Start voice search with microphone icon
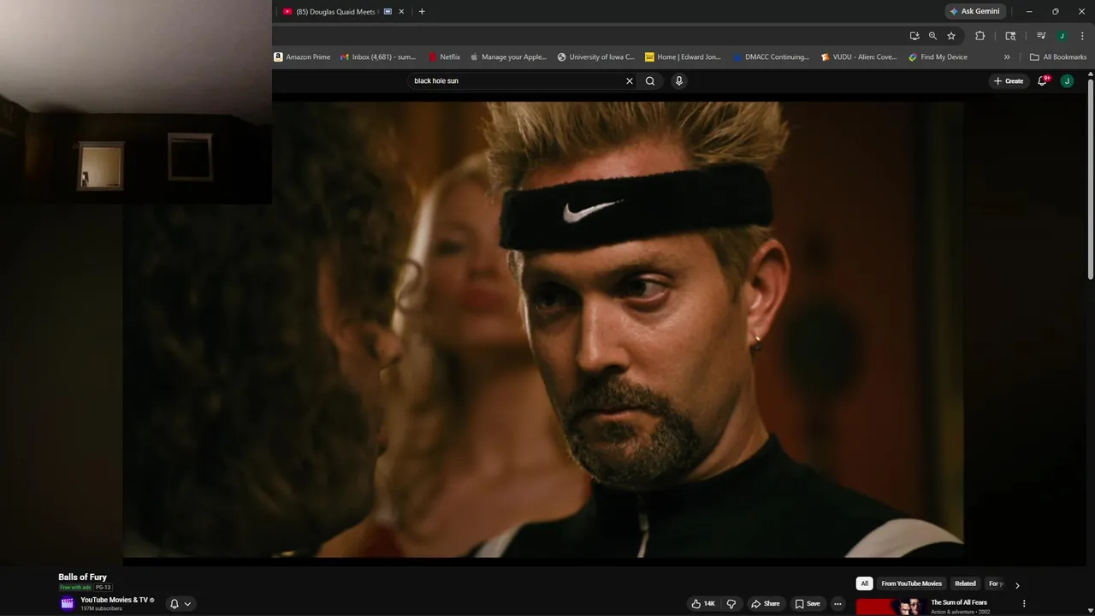 pos(679,81)
